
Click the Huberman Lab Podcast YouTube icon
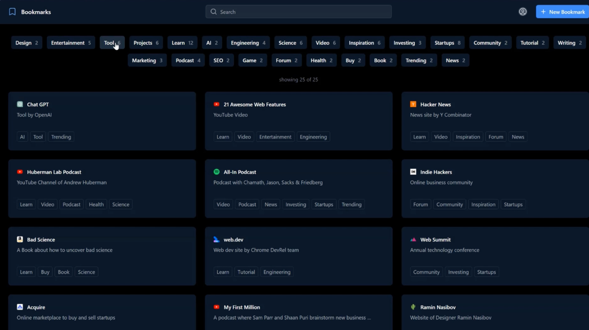tap(20, 171)
